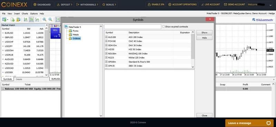Click MetaTrader 5 root tree icon
This screenshot has width=276, height=127.
[x=66, y=27]
